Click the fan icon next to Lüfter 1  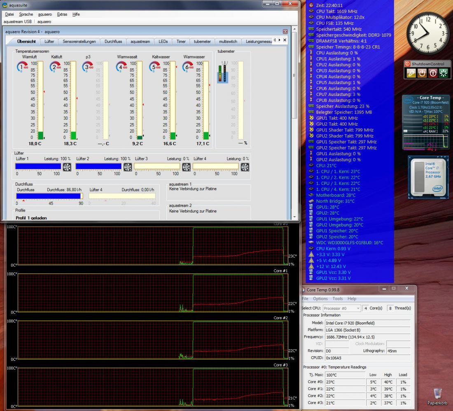point(67,167)
